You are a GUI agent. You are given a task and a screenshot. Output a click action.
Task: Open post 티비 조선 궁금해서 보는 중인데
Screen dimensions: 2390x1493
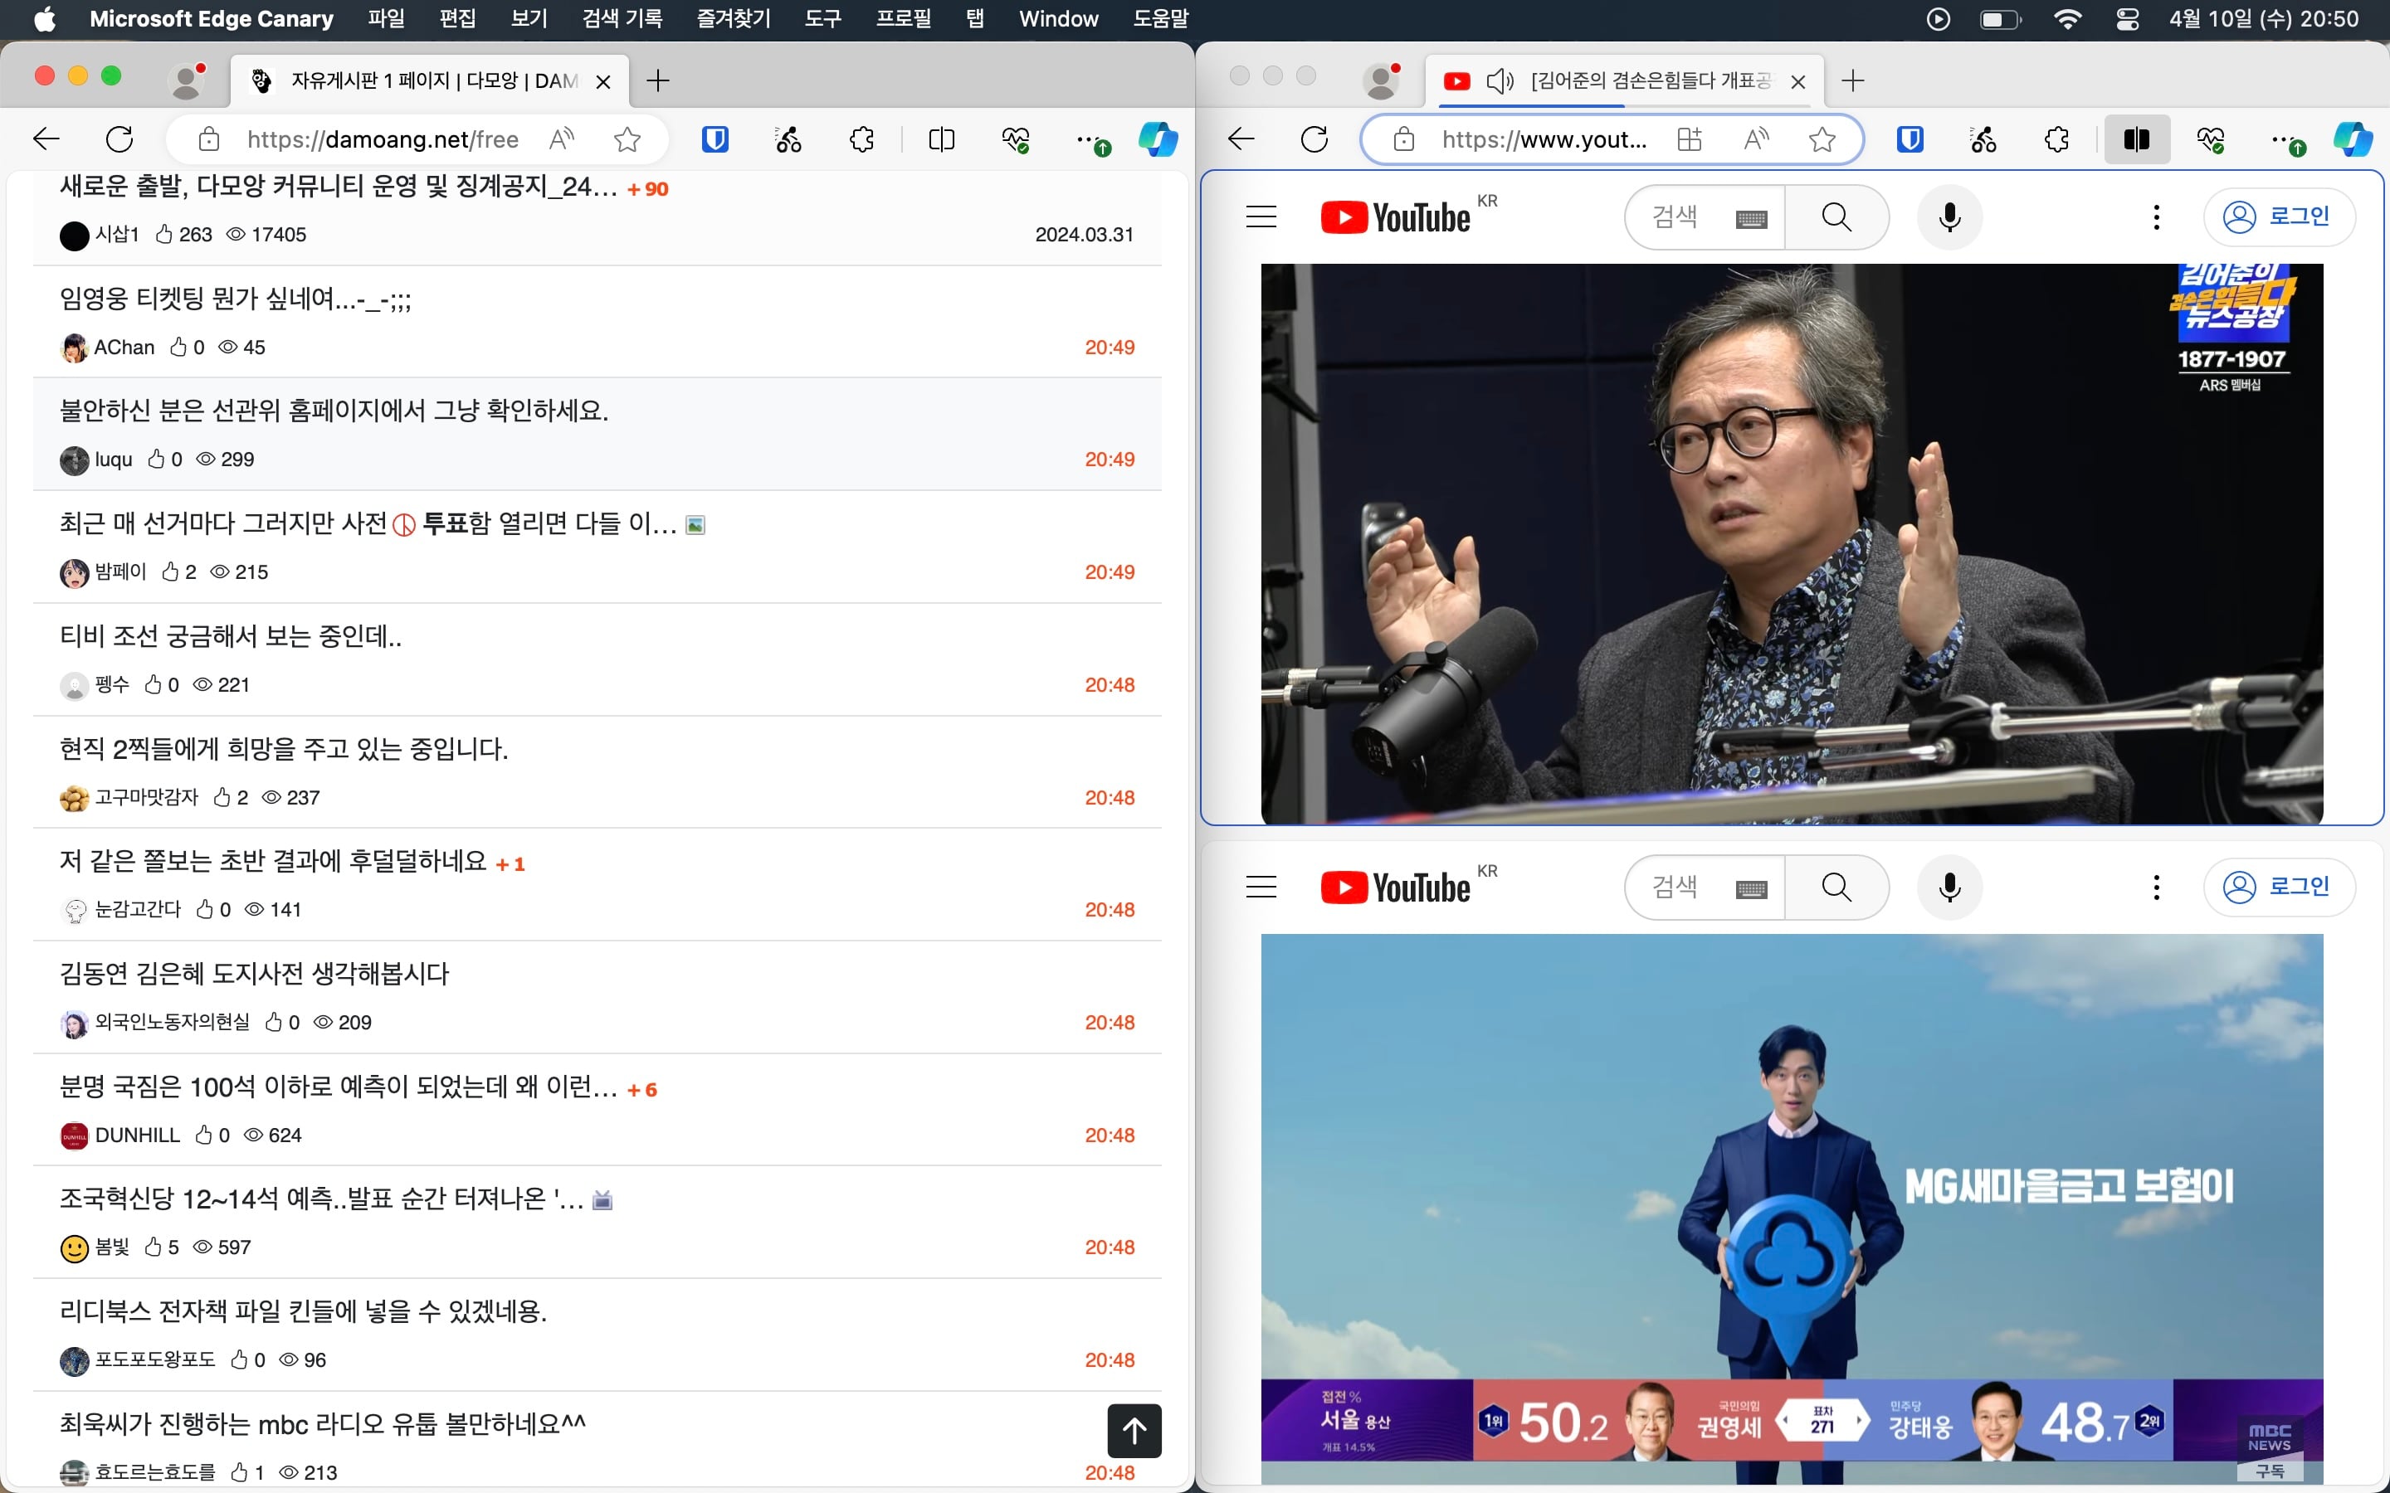pos(231,636)
